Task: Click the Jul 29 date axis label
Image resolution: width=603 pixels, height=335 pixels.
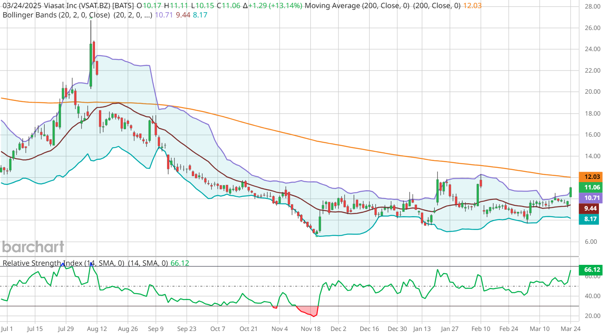Action: pyautogui.click(x=66, y=329)
